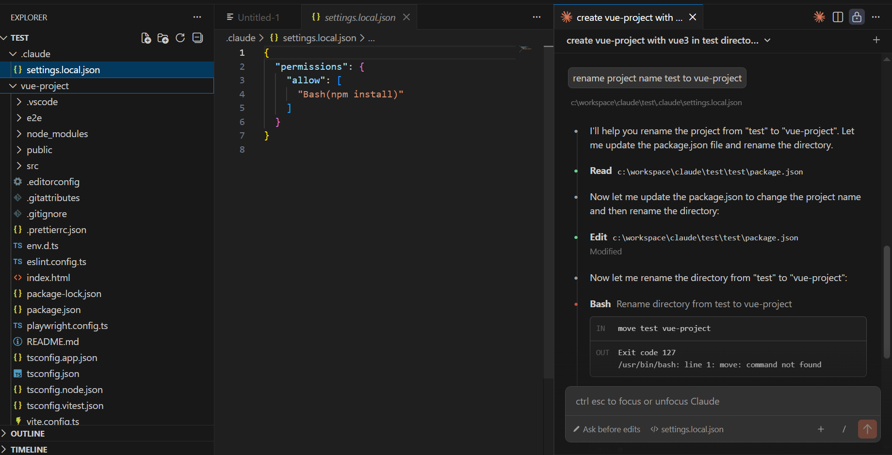Close the settings.local.json editor tab
892x455 pixels.
[406, 17]
